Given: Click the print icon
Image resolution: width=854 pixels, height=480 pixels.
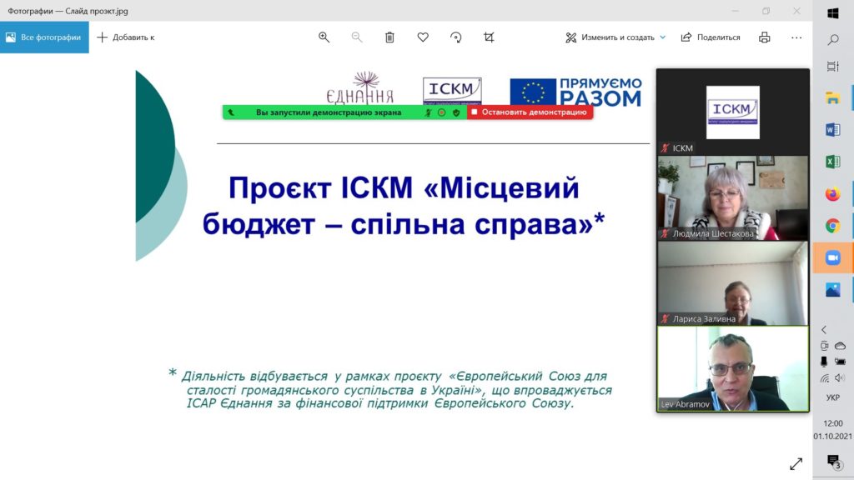Looking at the screenshot, I should 764,37.
